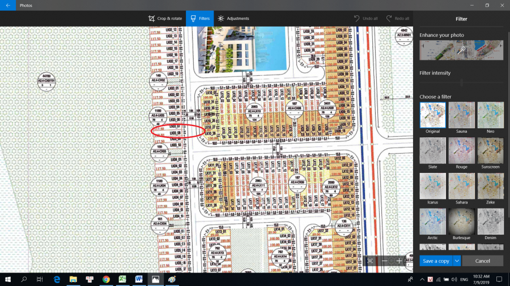The height and width of the screenshot is (286, 510).
Task: Click the Enhance your photo thumbnail
Action: (461, 50)
